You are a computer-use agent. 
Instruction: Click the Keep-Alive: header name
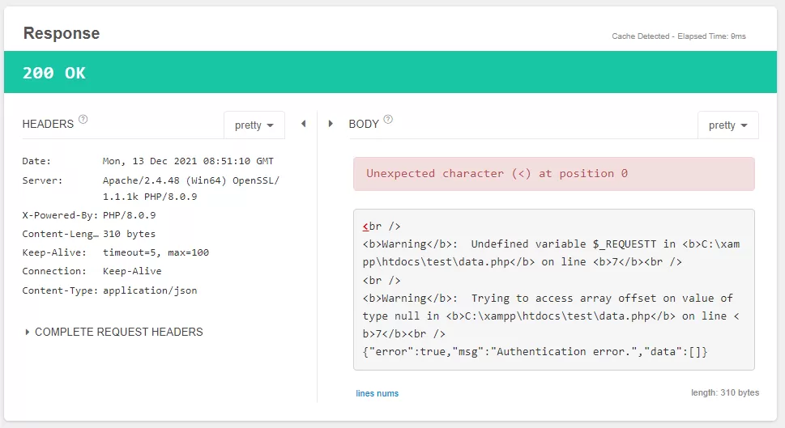pos(54,252)
